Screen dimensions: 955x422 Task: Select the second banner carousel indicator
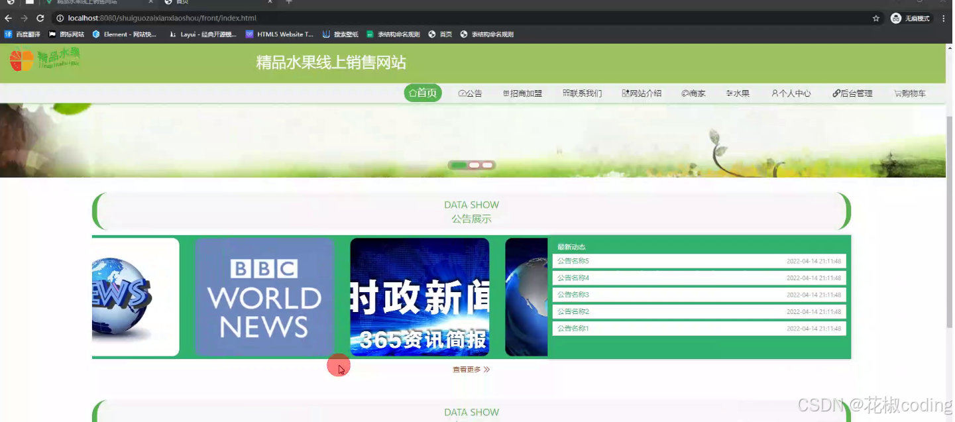tap(474, 165)
